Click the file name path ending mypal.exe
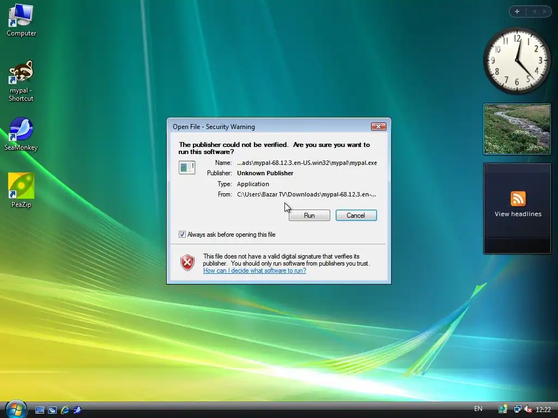This screenshot has height=418, width=558. click(307, 163)
